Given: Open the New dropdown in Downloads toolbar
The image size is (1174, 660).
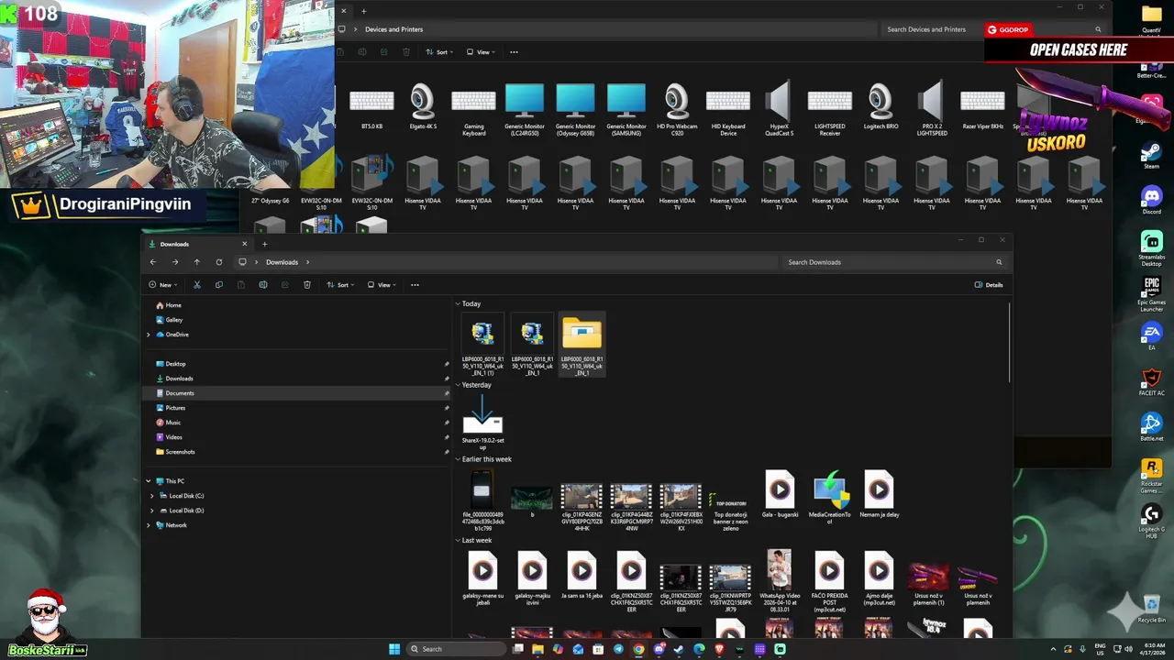Looking at the screenshot, I should pyautogui.click(x=163, y=285).
